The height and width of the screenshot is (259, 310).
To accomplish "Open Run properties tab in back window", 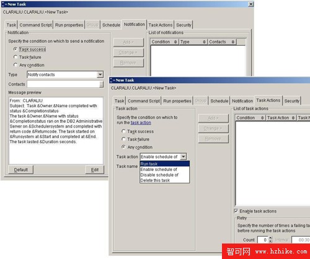I will pos(69,25).
